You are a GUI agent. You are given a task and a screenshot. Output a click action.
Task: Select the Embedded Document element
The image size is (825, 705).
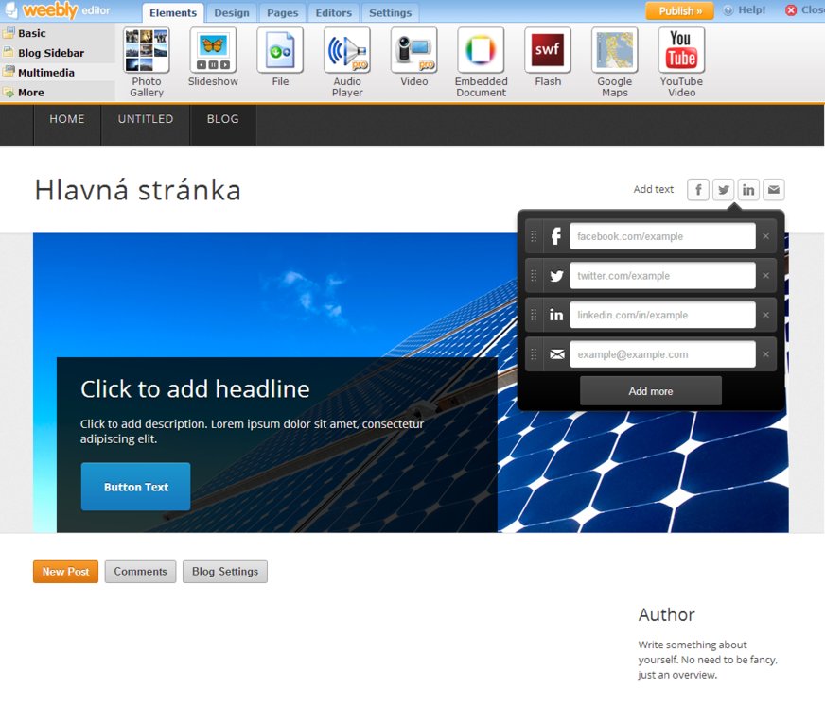[481, 51]
